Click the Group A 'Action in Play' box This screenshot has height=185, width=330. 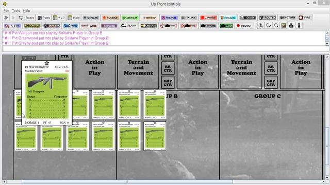94,72
